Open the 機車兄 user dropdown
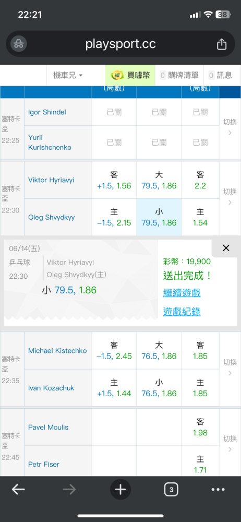Image resolution: width=241 pixels, height=522 pixels. click(68, 75)
